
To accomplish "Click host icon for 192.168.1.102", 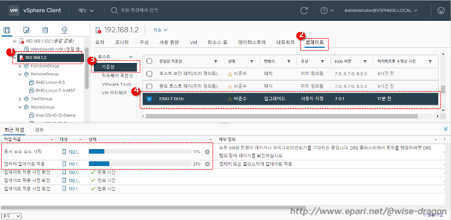I will [21, 41].
